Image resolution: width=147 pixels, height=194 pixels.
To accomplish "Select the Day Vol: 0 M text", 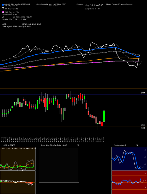I will point(92,9).
